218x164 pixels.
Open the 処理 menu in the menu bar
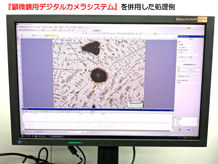pyautogui.click(x=56, y=27)
